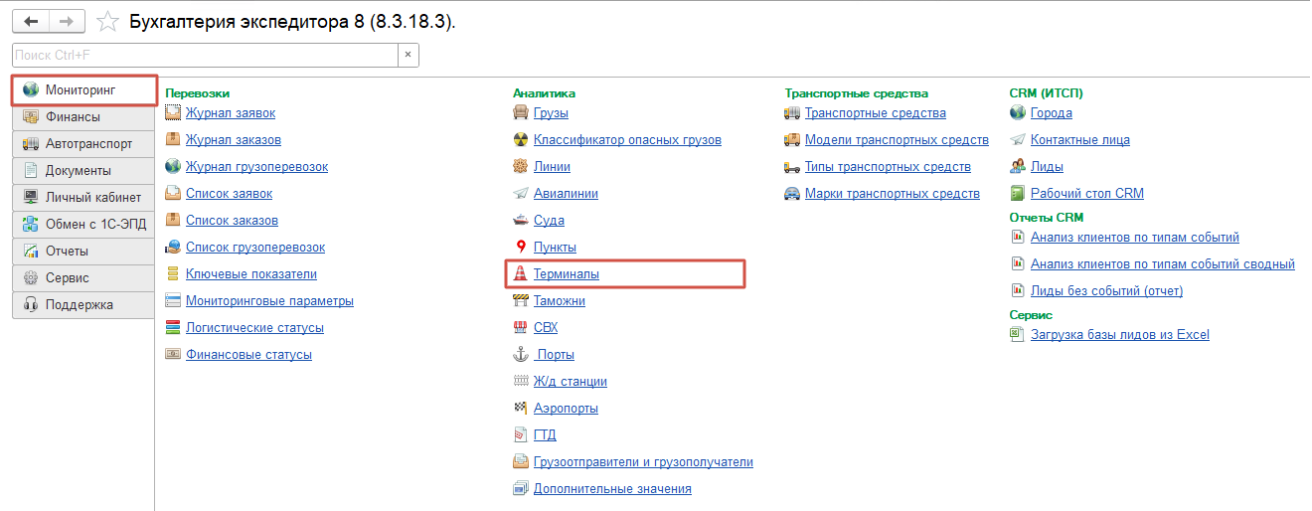Open the Классификатор опасных грузов link
This screenshot has height=511, width=1312.
[x=627, y=140]
